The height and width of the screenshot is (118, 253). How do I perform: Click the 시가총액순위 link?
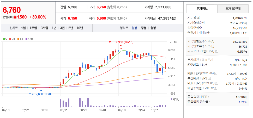click(196, 23)
